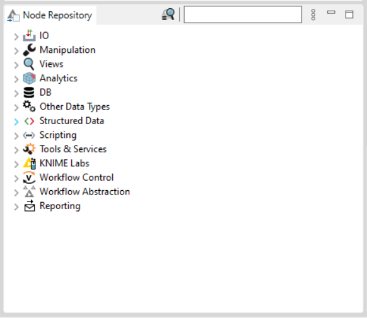Expand the Manipulation category
Viewport: 367px width, 318px height.
(x=16, y=51)
